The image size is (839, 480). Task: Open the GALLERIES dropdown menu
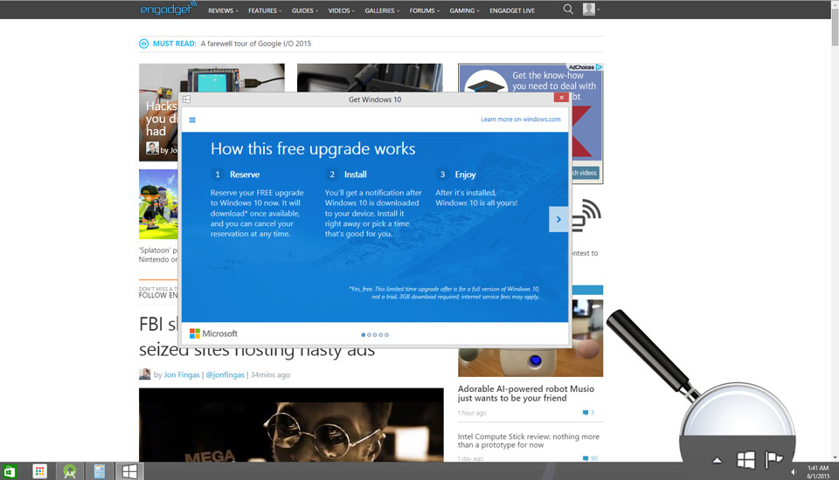(382, 10)
